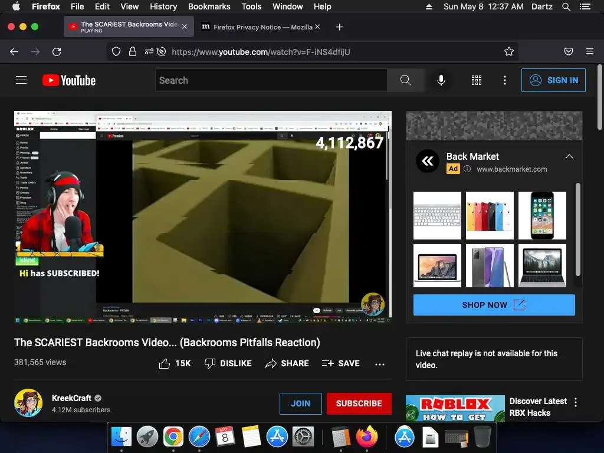This screenshot has height=453, width=604.
Task: Open Safari from the Dock
Action: tap(199, 437)
